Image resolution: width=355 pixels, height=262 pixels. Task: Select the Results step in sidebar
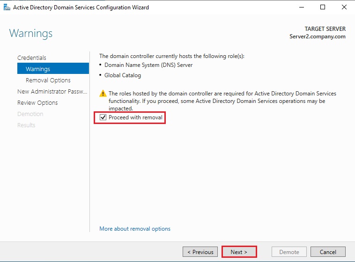(x=26, y=125)
